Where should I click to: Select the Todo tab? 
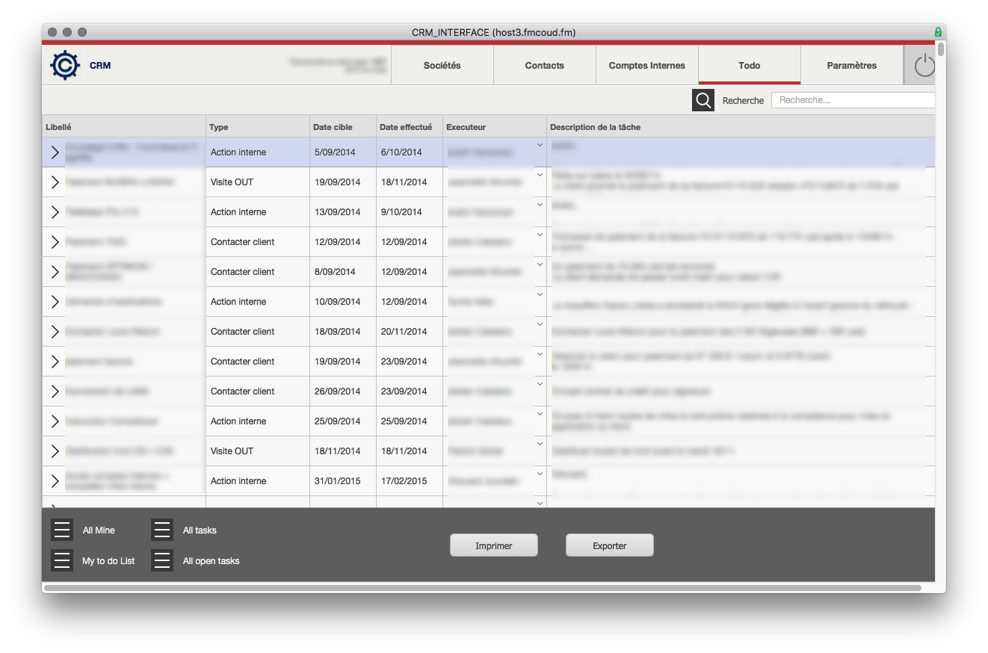click(x=750, y=65)
